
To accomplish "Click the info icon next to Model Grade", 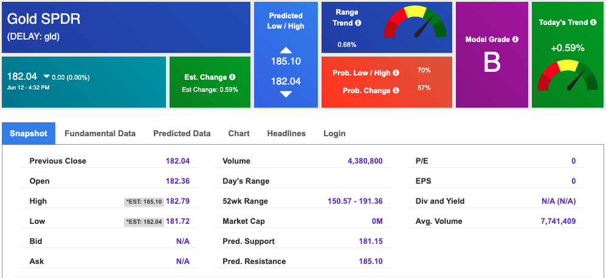I will click(x=515, y=39).
